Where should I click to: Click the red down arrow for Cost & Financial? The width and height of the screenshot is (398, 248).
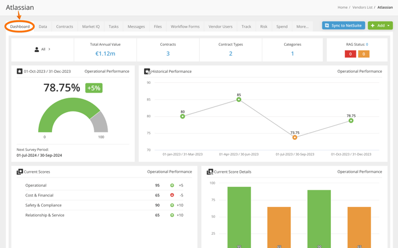(172, 195)
